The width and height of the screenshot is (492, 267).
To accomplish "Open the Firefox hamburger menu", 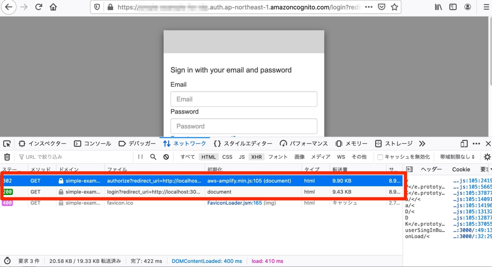I will [487, 7].
